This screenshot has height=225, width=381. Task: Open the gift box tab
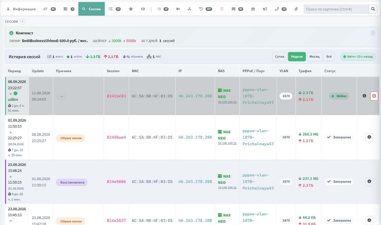[x=253, y=9]
